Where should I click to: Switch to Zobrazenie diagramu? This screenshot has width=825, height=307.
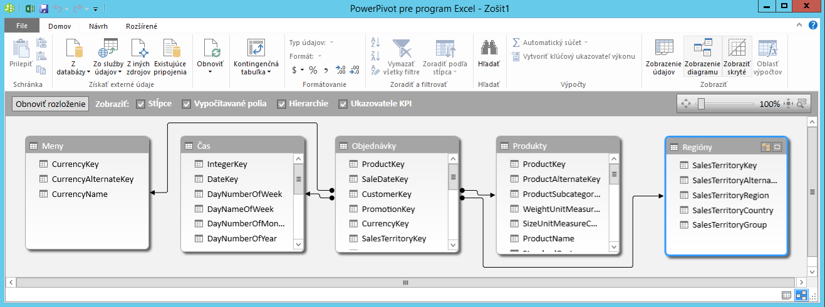(702, 57)
